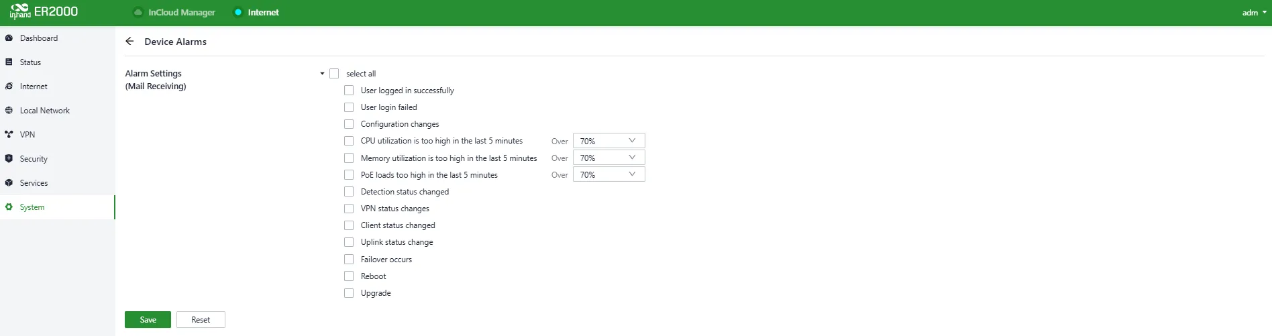Open the Security menu item
1272x336 pixels.
pos(57,159)
